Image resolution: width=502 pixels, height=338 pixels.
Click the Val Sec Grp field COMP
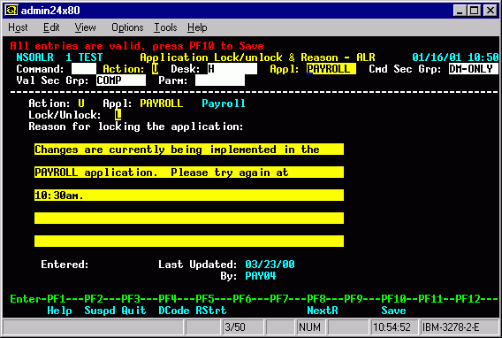point(121,81)
